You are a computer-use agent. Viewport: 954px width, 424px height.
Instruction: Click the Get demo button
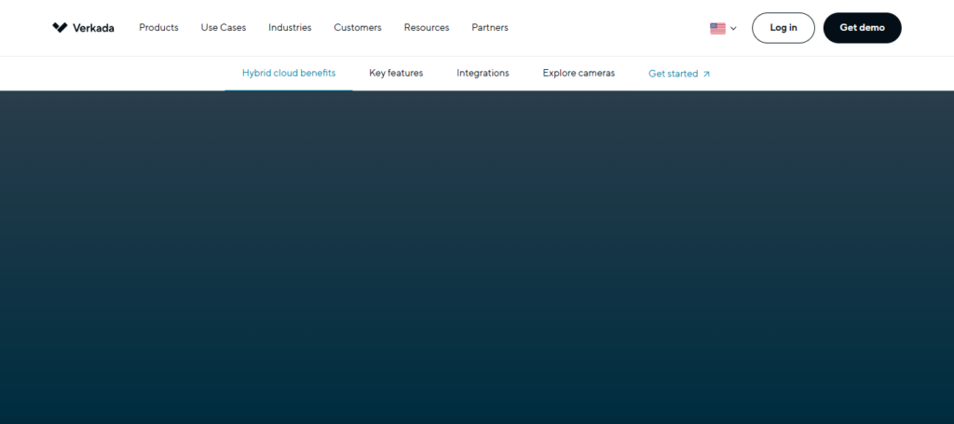862,28
